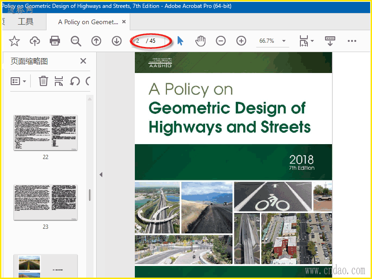Open the 工具 tab
The image size is (372, 279).
(26, 22)
